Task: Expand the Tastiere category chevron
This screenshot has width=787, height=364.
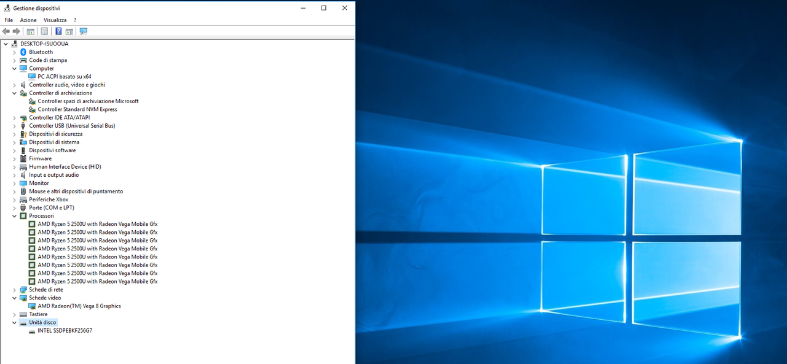Action: point(14,314)
